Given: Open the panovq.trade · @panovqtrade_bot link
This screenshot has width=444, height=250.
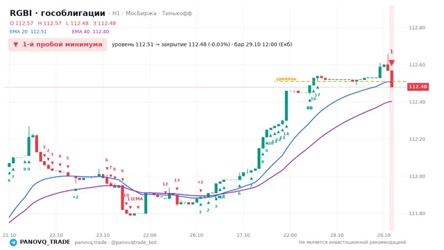Looking at the screenshot, I should point(116,242).
